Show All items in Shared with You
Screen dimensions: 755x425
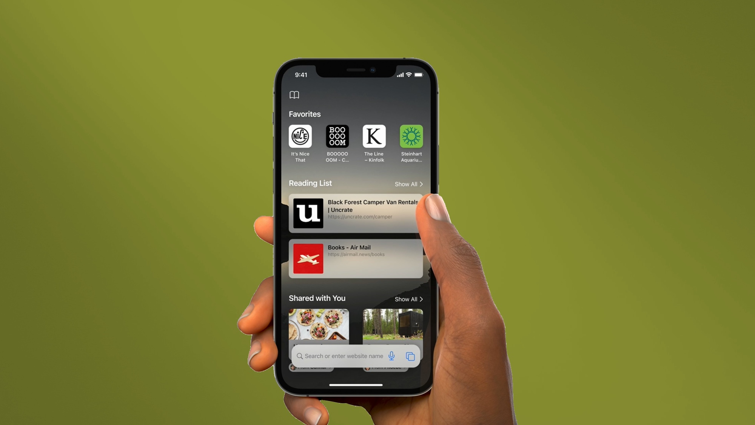point(408,299)
